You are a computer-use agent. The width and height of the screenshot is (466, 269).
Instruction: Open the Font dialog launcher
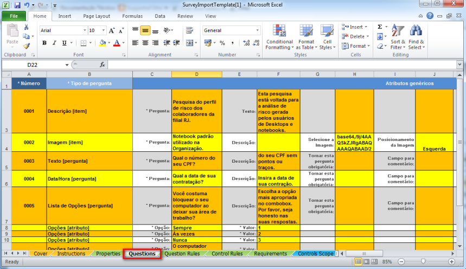point(124,55)
